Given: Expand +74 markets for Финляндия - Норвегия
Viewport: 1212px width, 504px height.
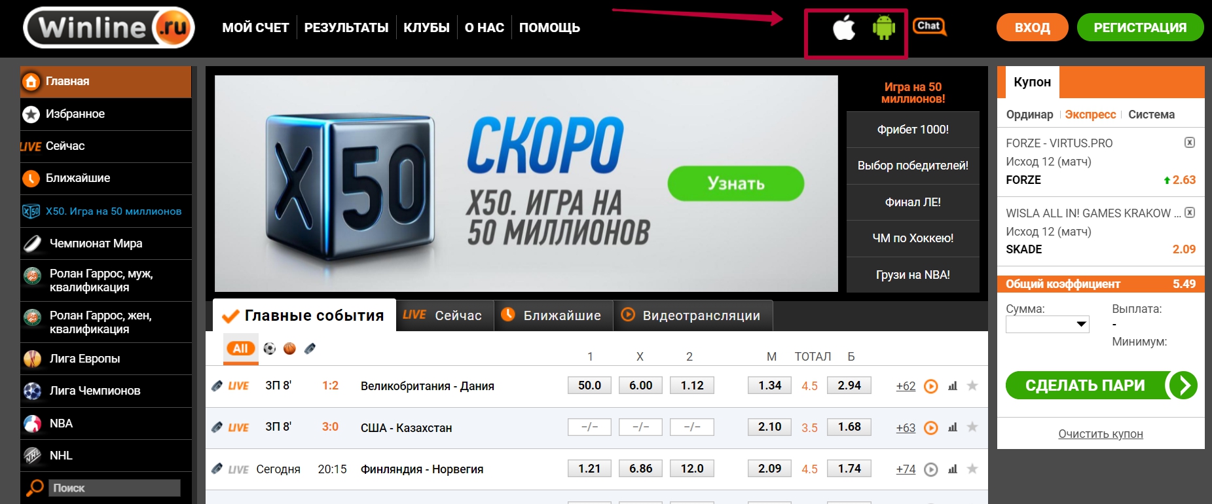Looking at the screenshot, I should point(906,469).
